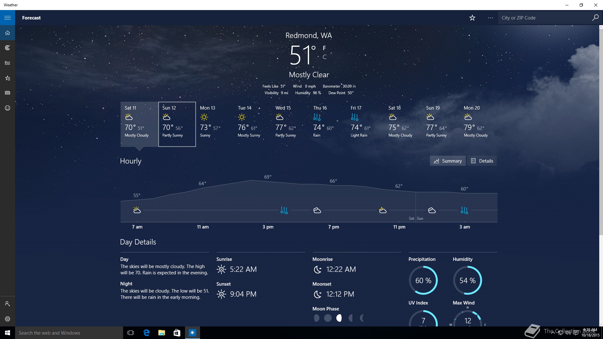Open the Send Feedback smiley icon

[8, 108]
